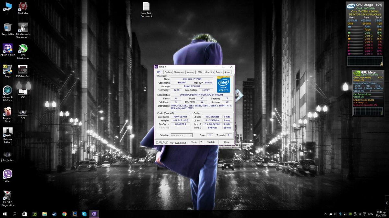Click the RAM usage bar in gadget

pos(355,26)
